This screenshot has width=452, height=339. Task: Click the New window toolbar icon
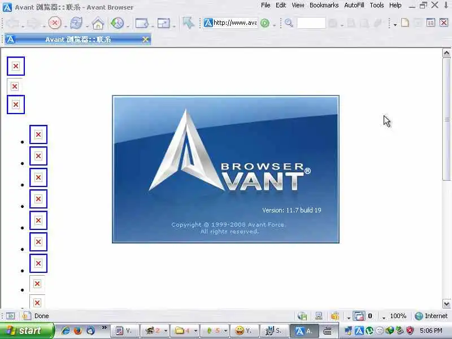(x=142, y=23)
